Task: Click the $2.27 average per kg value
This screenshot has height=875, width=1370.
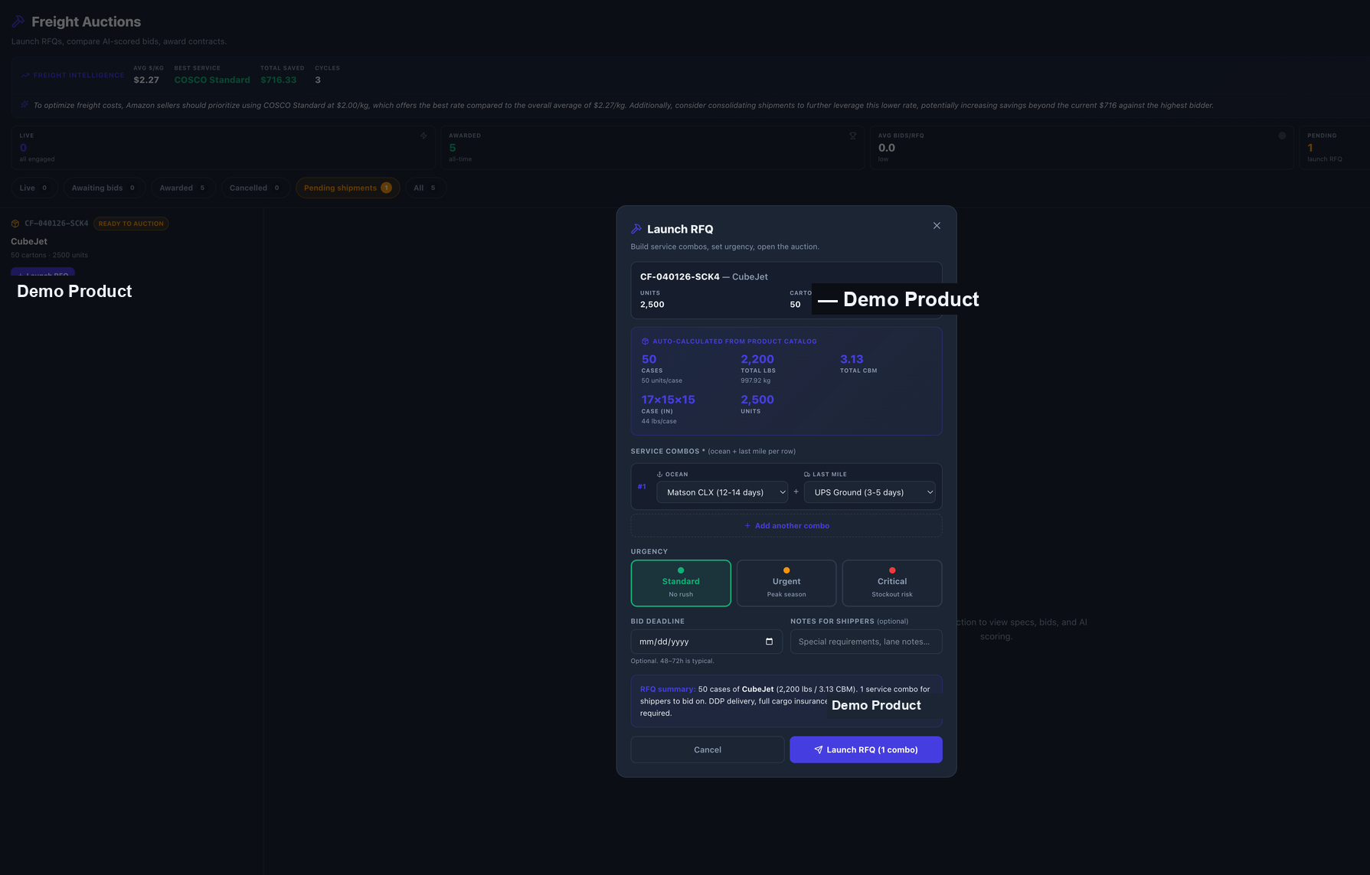Action: (x=146, y=80)
